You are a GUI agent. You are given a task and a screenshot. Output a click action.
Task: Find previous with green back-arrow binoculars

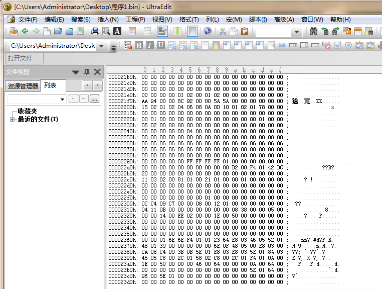click(x=325, y=31)
